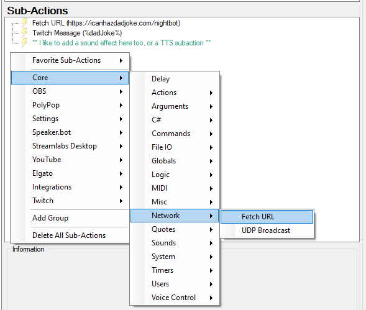The height and width of the screenshot is (310, 366).
Task: Open the Voice Control submenu
Action: click(x=175, y=298)
